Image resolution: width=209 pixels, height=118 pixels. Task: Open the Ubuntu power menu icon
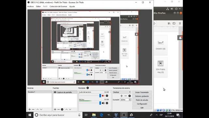point(176,9)
